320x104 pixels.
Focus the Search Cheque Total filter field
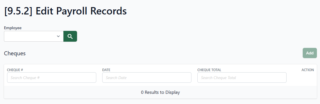[242, 77]
